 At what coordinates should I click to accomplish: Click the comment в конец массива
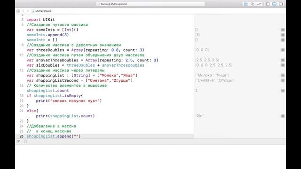pos(49,131)
